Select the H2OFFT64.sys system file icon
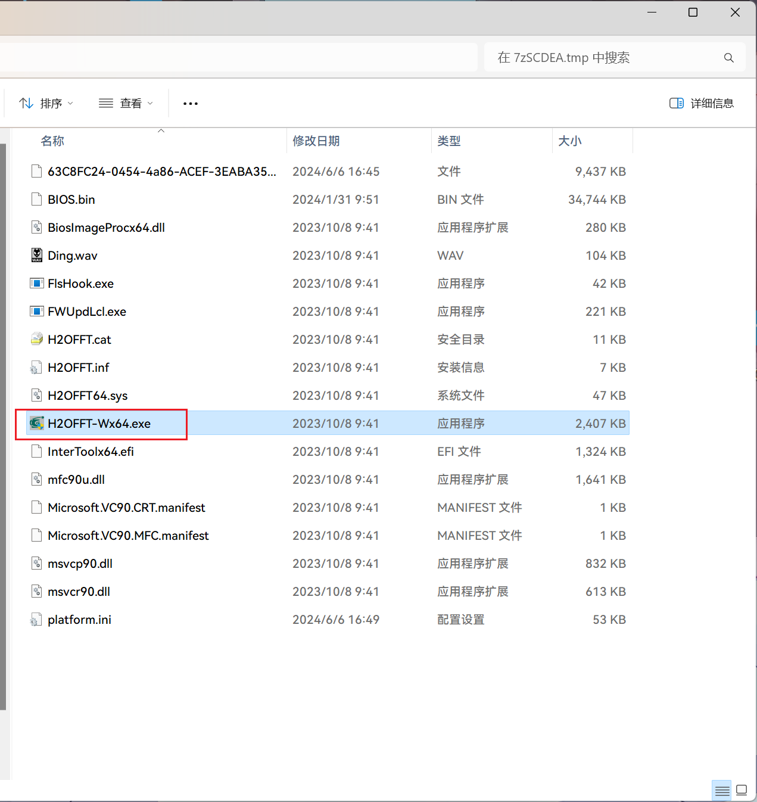 pyautogui.click(x=37, y=396)
